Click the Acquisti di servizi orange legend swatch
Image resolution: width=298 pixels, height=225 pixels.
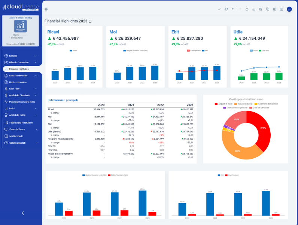pyautogui.click(x=235, y=104)
